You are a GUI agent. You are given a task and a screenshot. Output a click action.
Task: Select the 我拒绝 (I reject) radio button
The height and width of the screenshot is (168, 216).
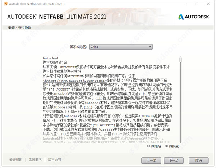[x=148, y=146]
